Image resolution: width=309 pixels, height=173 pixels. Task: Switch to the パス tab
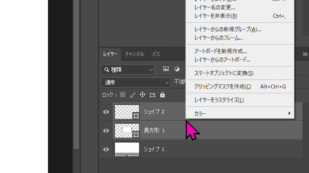point(156,54)
